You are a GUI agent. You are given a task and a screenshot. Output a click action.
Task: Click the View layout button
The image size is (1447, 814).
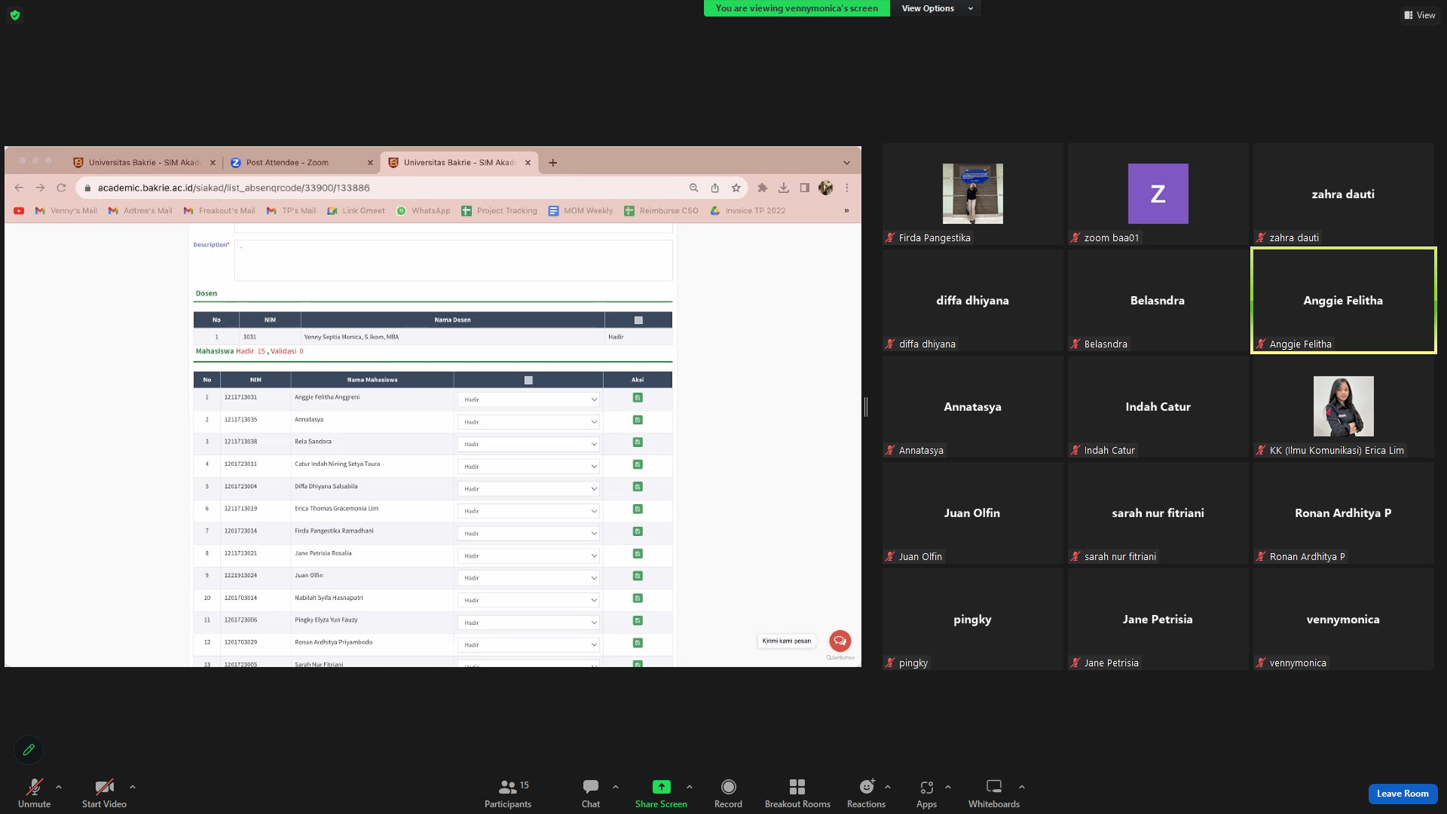pos(1419,15)
